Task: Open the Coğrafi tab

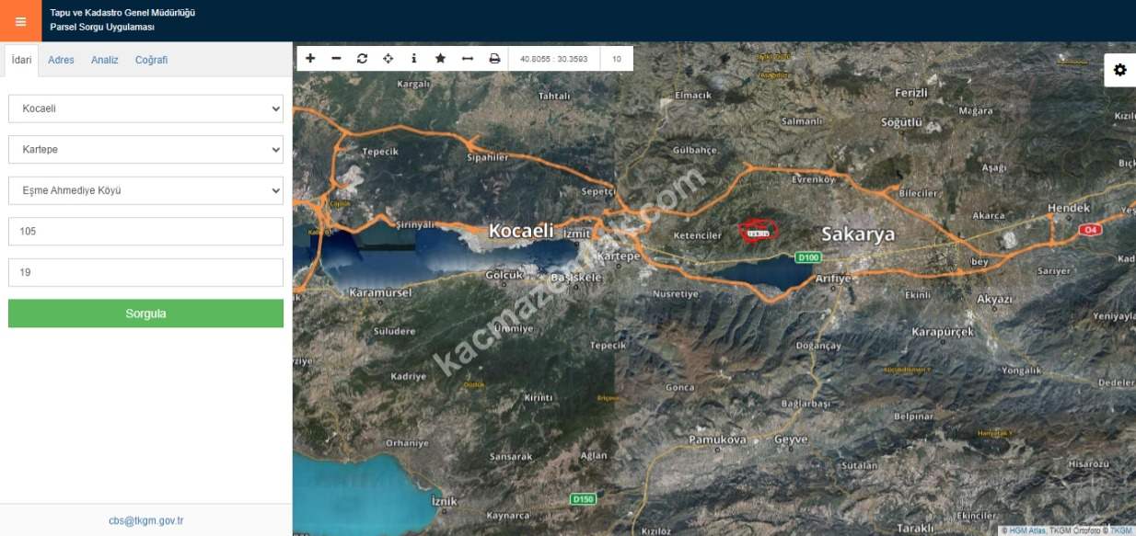Action: pyautogui.click(x=151, y=60)
